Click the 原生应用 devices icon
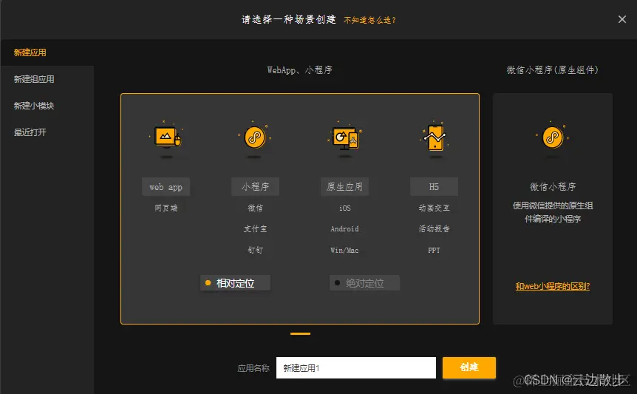The width and height of the screenshot is (637, 394). click(x=344, y=137)
